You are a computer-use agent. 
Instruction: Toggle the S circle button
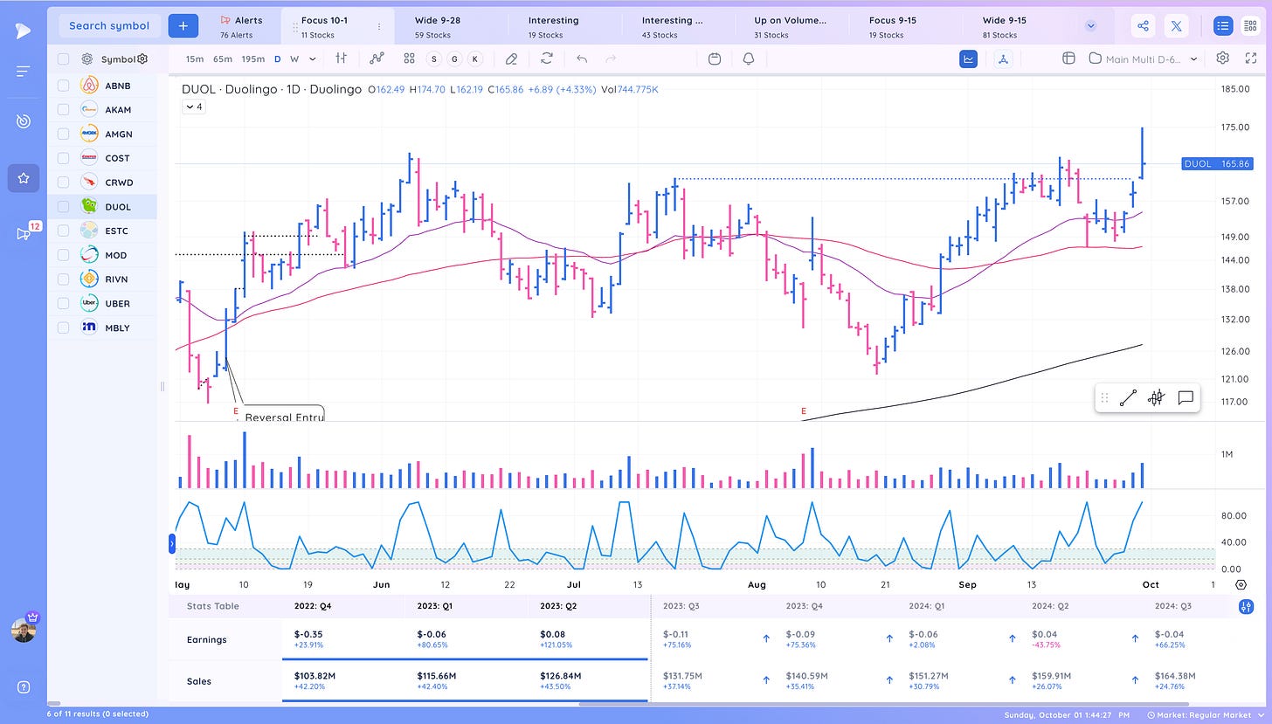(x=434, y=59)
